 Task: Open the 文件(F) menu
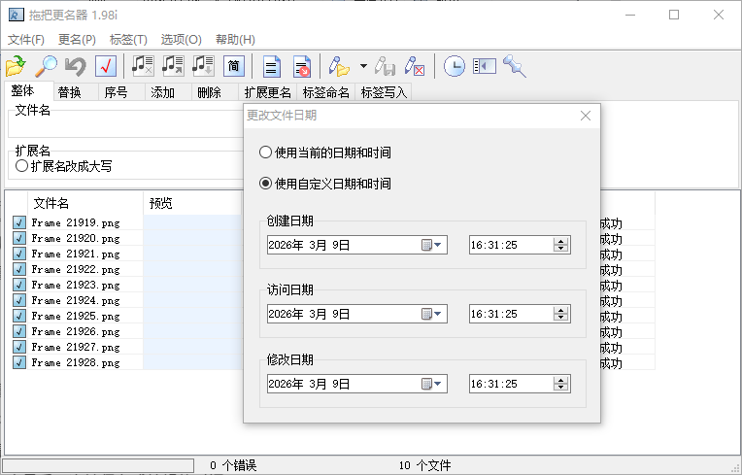click(x=26, y=40)
